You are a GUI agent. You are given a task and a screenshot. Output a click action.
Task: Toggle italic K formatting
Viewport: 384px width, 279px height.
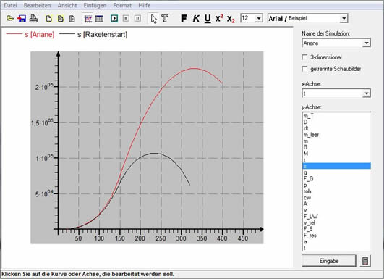pos(196,18)
